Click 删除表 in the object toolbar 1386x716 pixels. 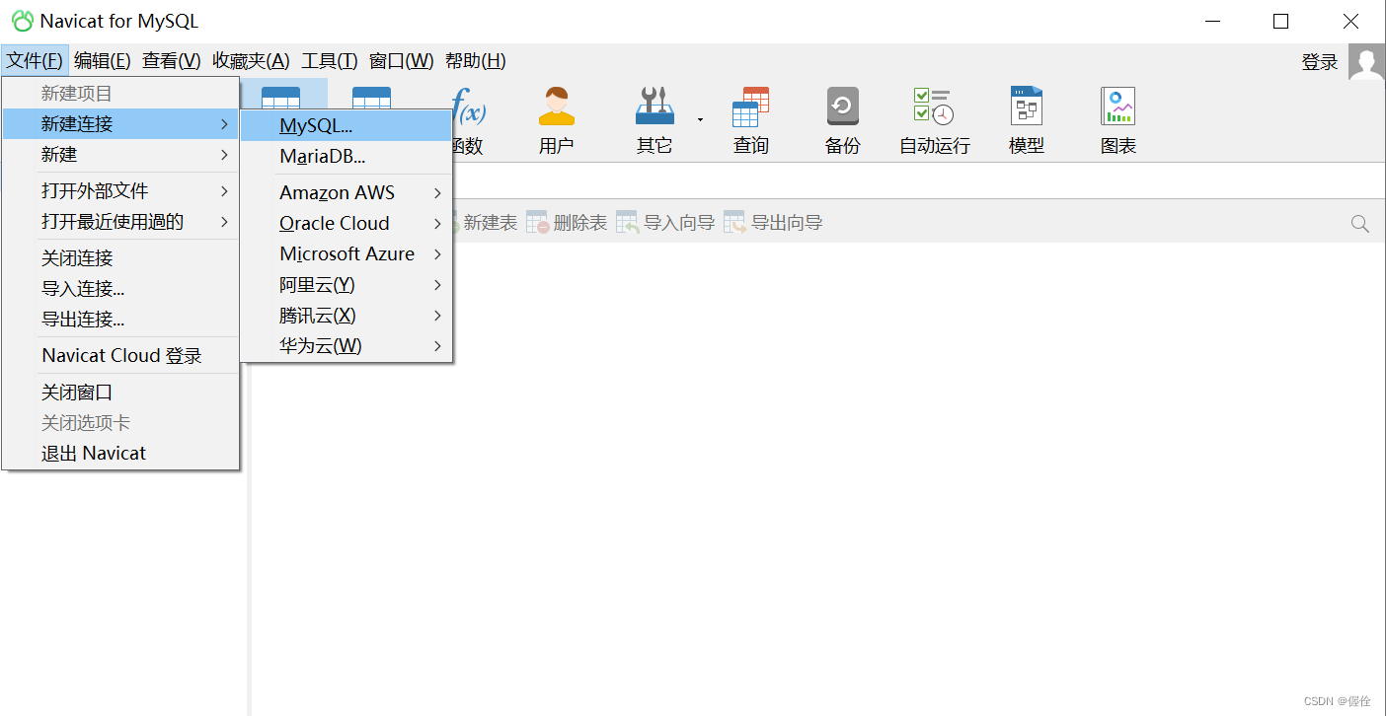click(x=567, y=223)
